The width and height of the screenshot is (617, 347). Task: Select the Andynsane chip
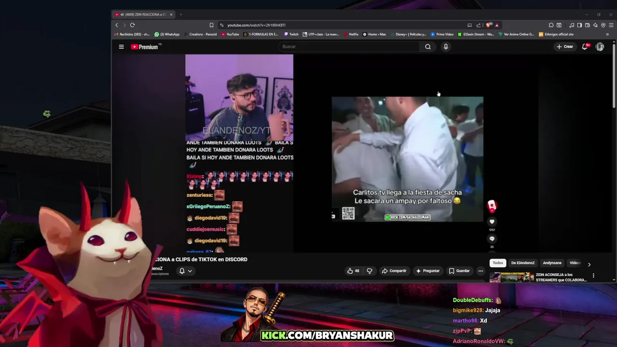coord(552,263)
